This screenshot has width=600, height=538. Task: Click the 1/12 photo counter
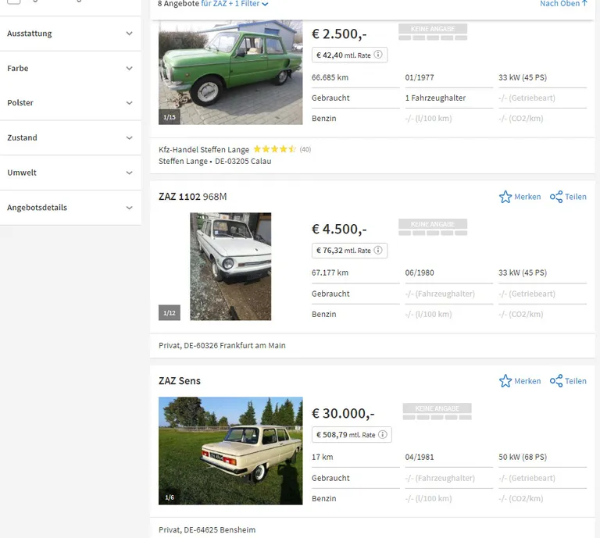170,313
